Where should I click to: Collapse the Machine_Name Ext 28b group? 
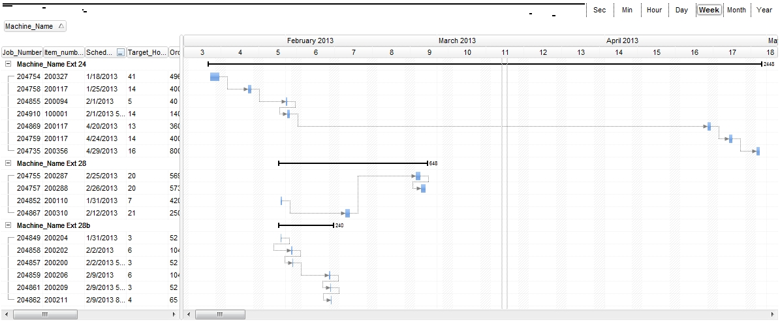click(8, 225)
